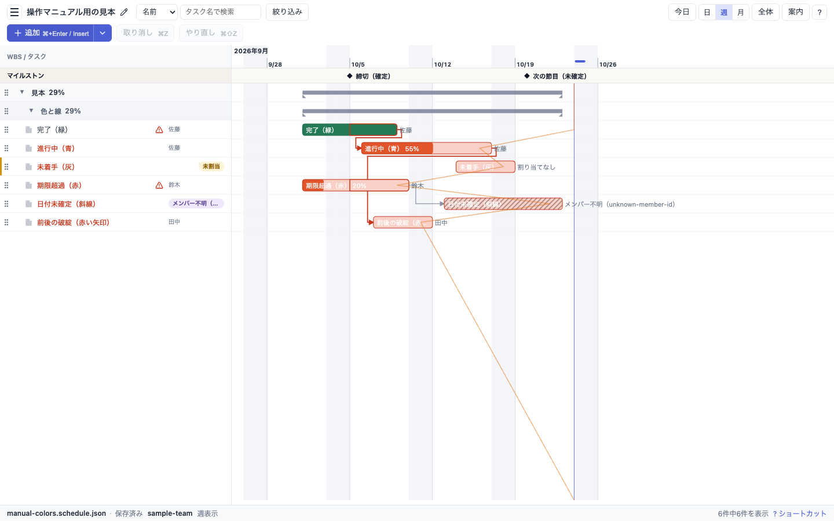Viewport: 834px width, 521px height.
Task: Click the 完了（緑）green Gantt bar
Action: [x=350, y=130]
